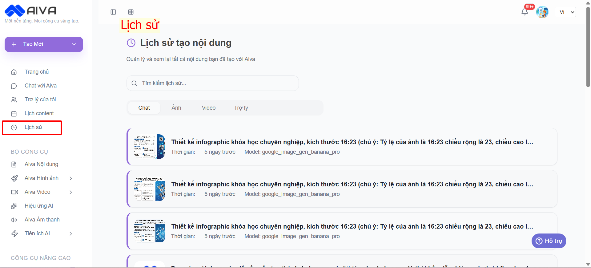Click the Aiva Âm thanh speaker icon
Viewport: 591px width, 268px height.
[14, 220]
